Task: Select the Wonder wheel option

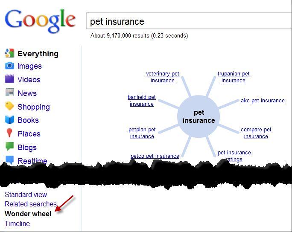Action: tap(28, 214)
